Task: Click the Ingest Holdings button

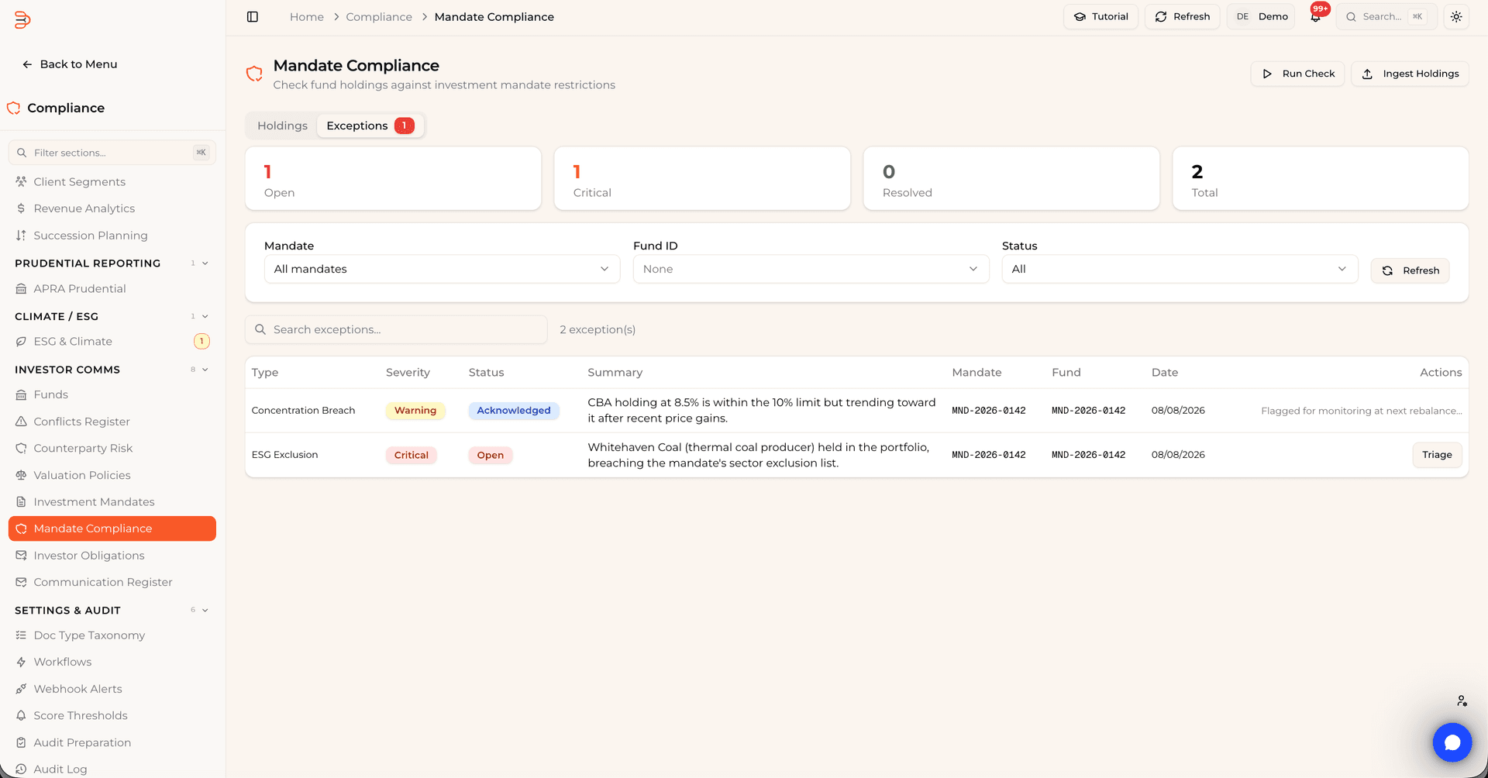Action: [x=1410, y=74]
